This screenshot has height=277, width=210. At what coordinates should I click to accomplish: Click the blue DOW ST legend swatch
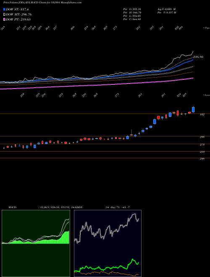click(5, 9)
